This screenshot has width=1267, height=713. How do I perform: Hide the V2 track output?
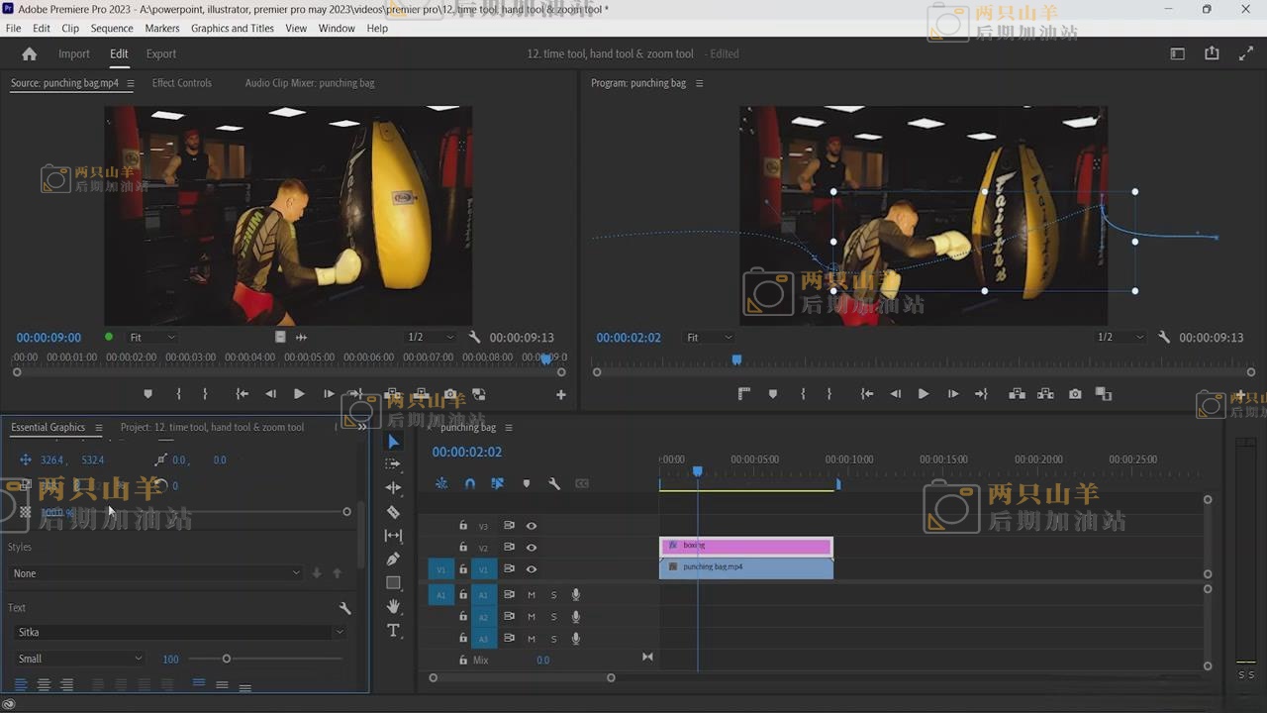[532, 548]
